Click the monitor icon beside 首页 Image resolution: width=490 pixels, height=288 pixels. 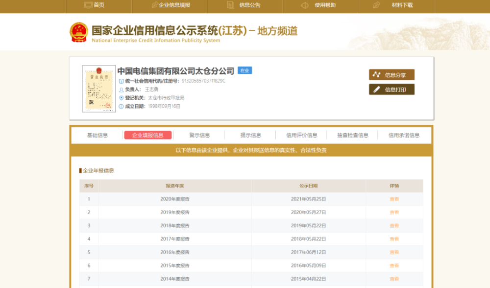pyautogui.click(x=88, y=5)
